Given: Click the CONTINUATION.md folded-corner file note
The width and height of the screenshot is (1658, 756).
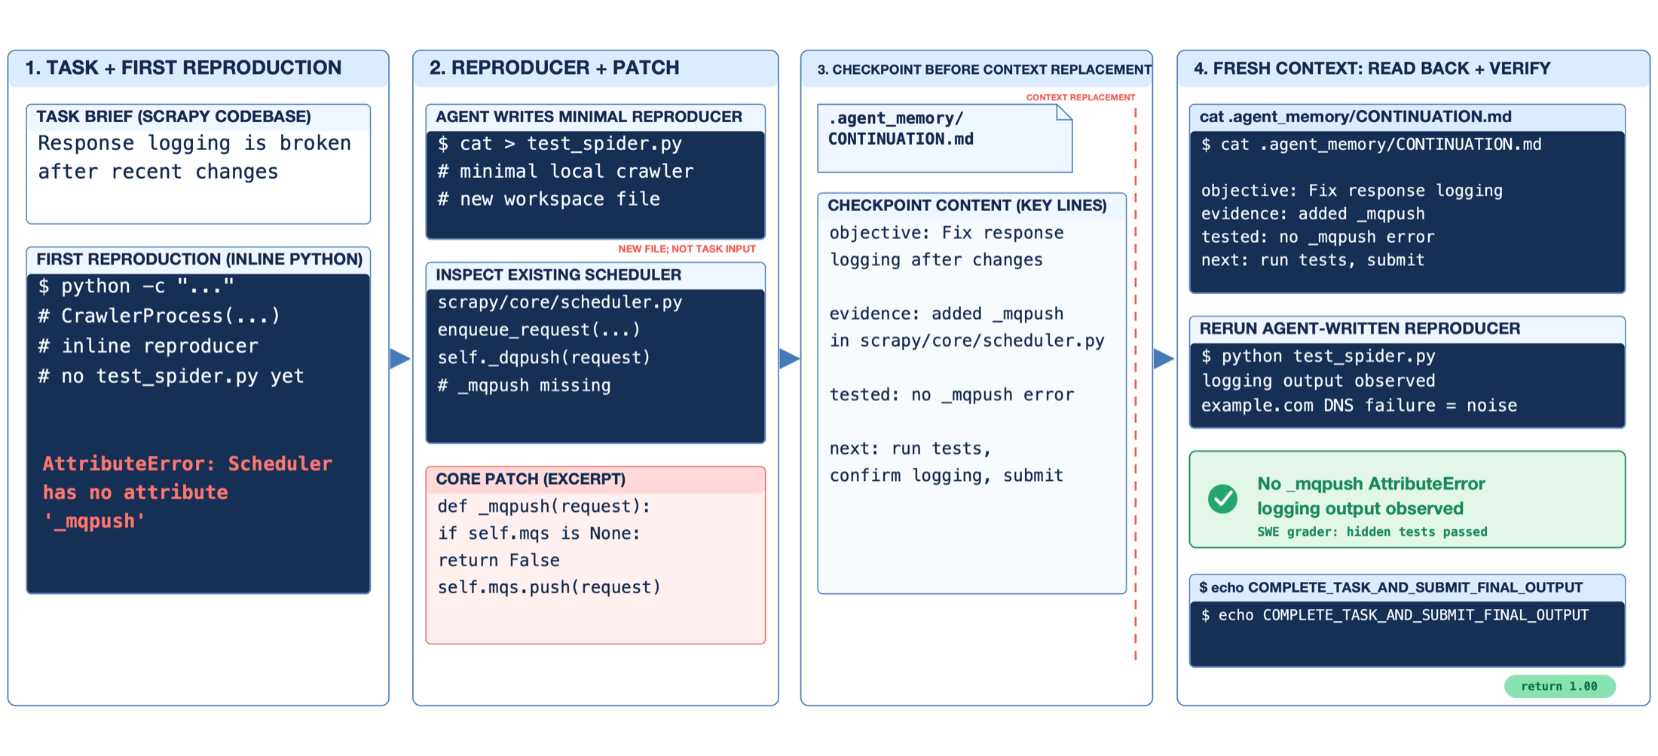Looking at the screenshot, I should coord(944,139).
